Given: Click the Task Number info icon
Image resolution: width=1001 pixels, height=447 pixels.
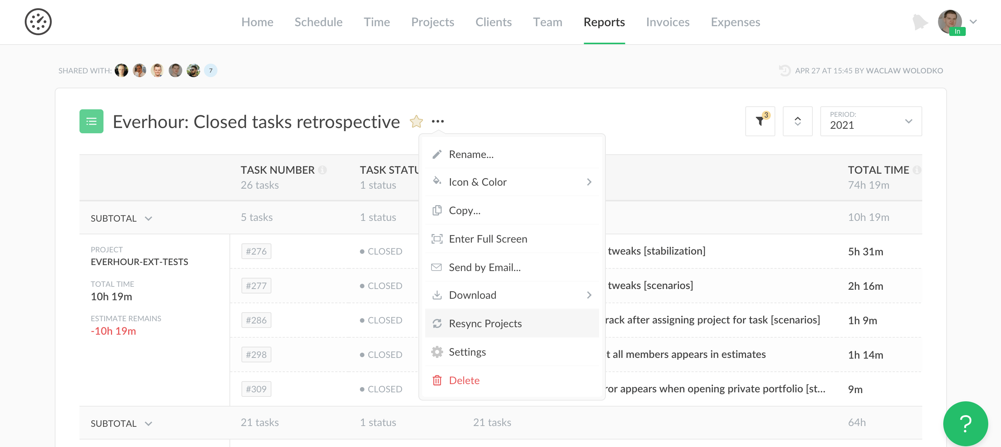Looking at the screenshot, I should (322, 170).
